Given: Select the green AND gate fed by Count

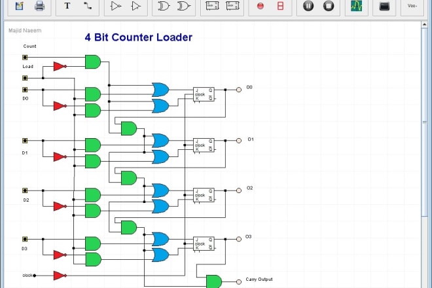Looking at the screenshot, I should 93,62.
